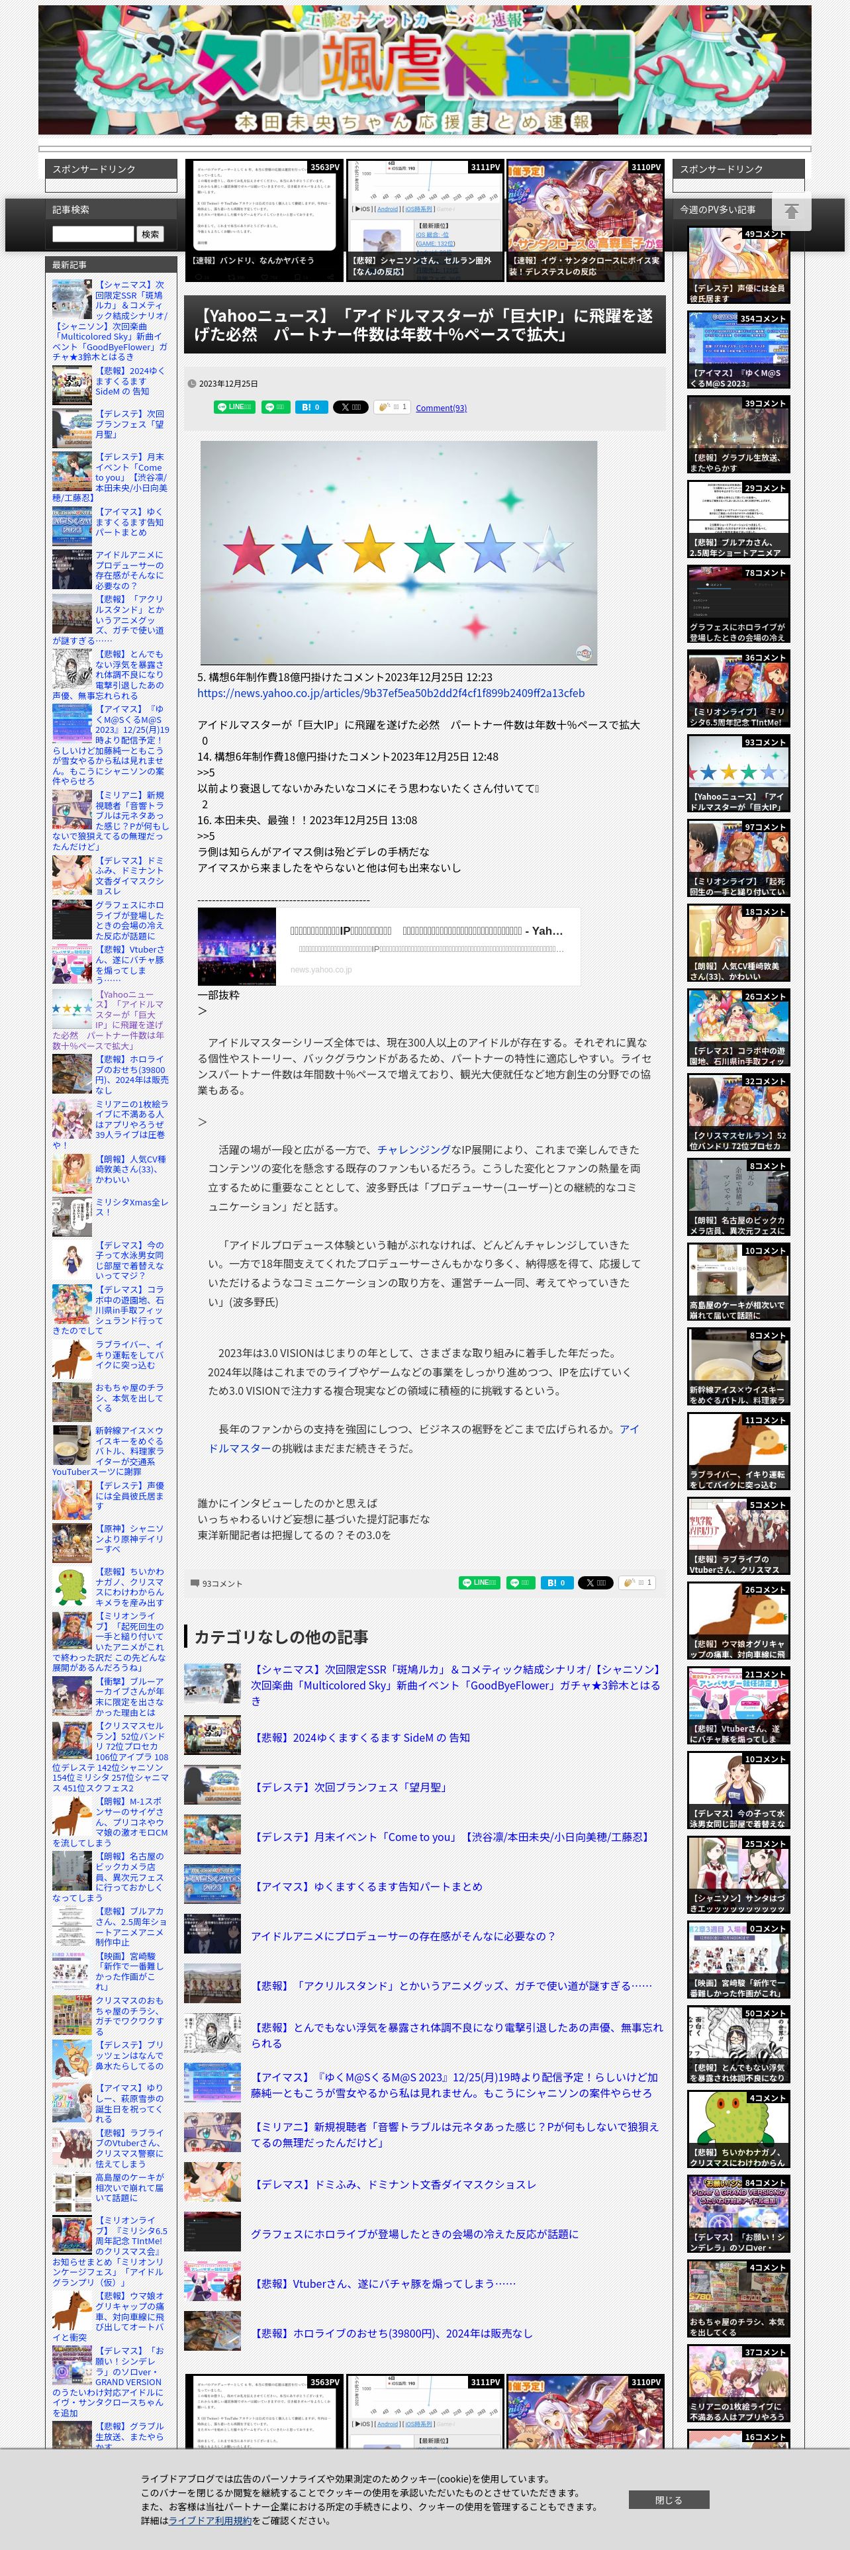Open popular 50コメント とんでもない浮気 thumbnail
Screen dimensions: 850x2550
point(738,2045)
